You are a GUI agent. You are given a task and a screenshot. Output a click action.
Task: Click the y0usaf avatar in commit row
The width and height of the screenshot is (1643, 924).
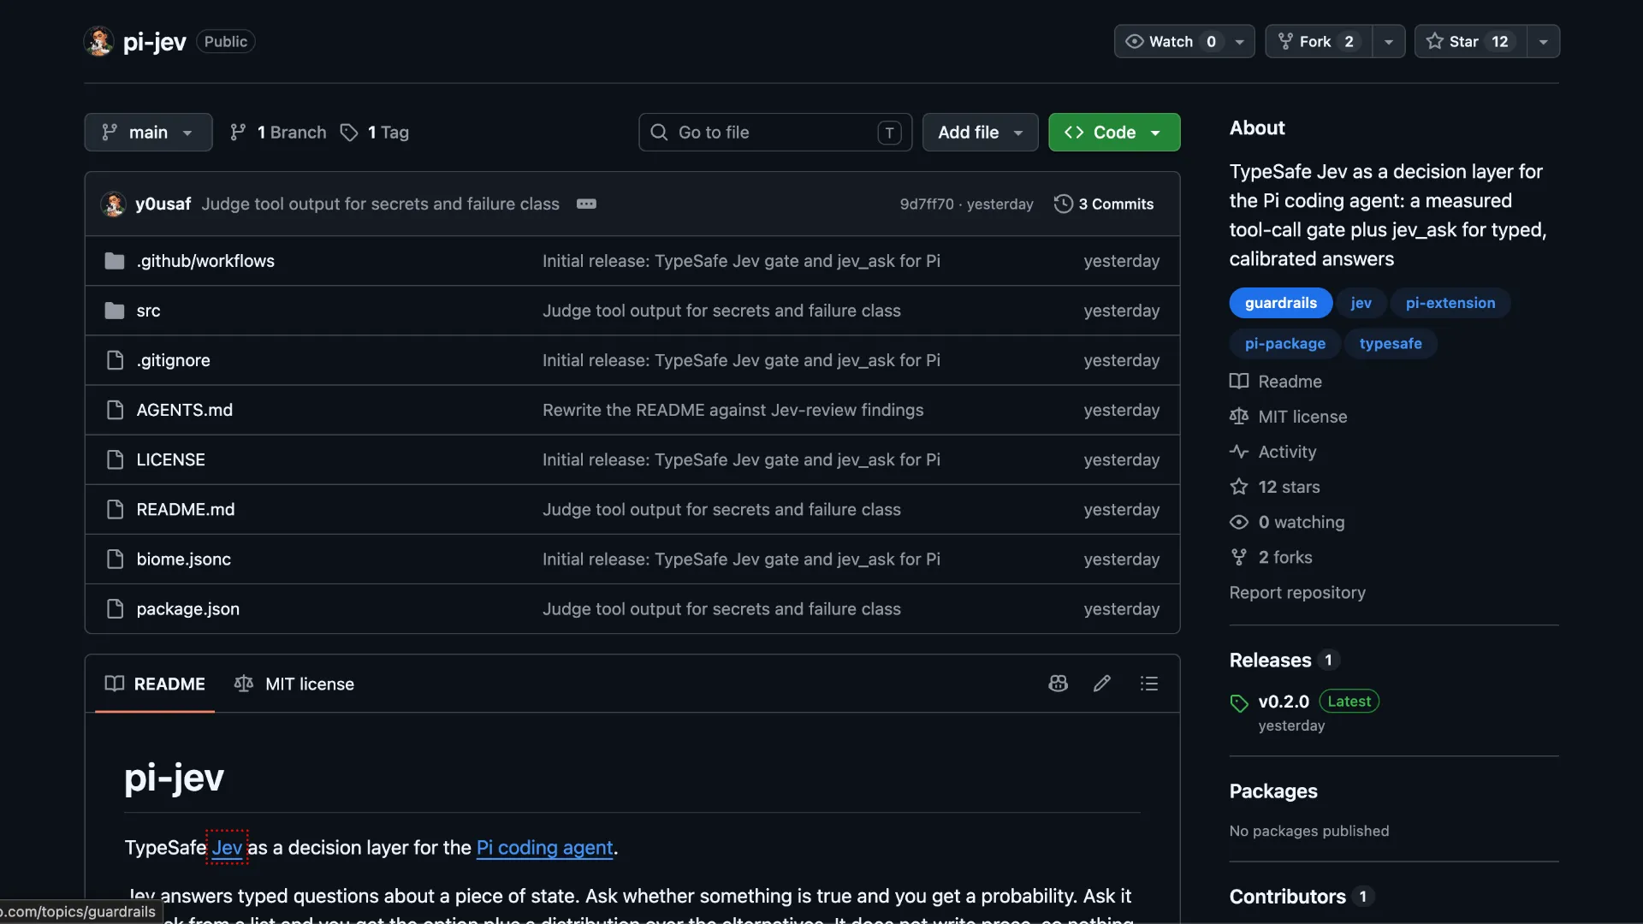(x=113, y=204)
